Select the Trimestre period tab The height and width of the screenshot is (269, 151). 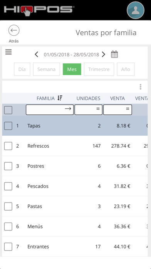click(99, 69)
